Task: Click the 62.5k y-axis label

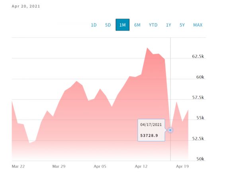Action: click(x=198, y=56)
